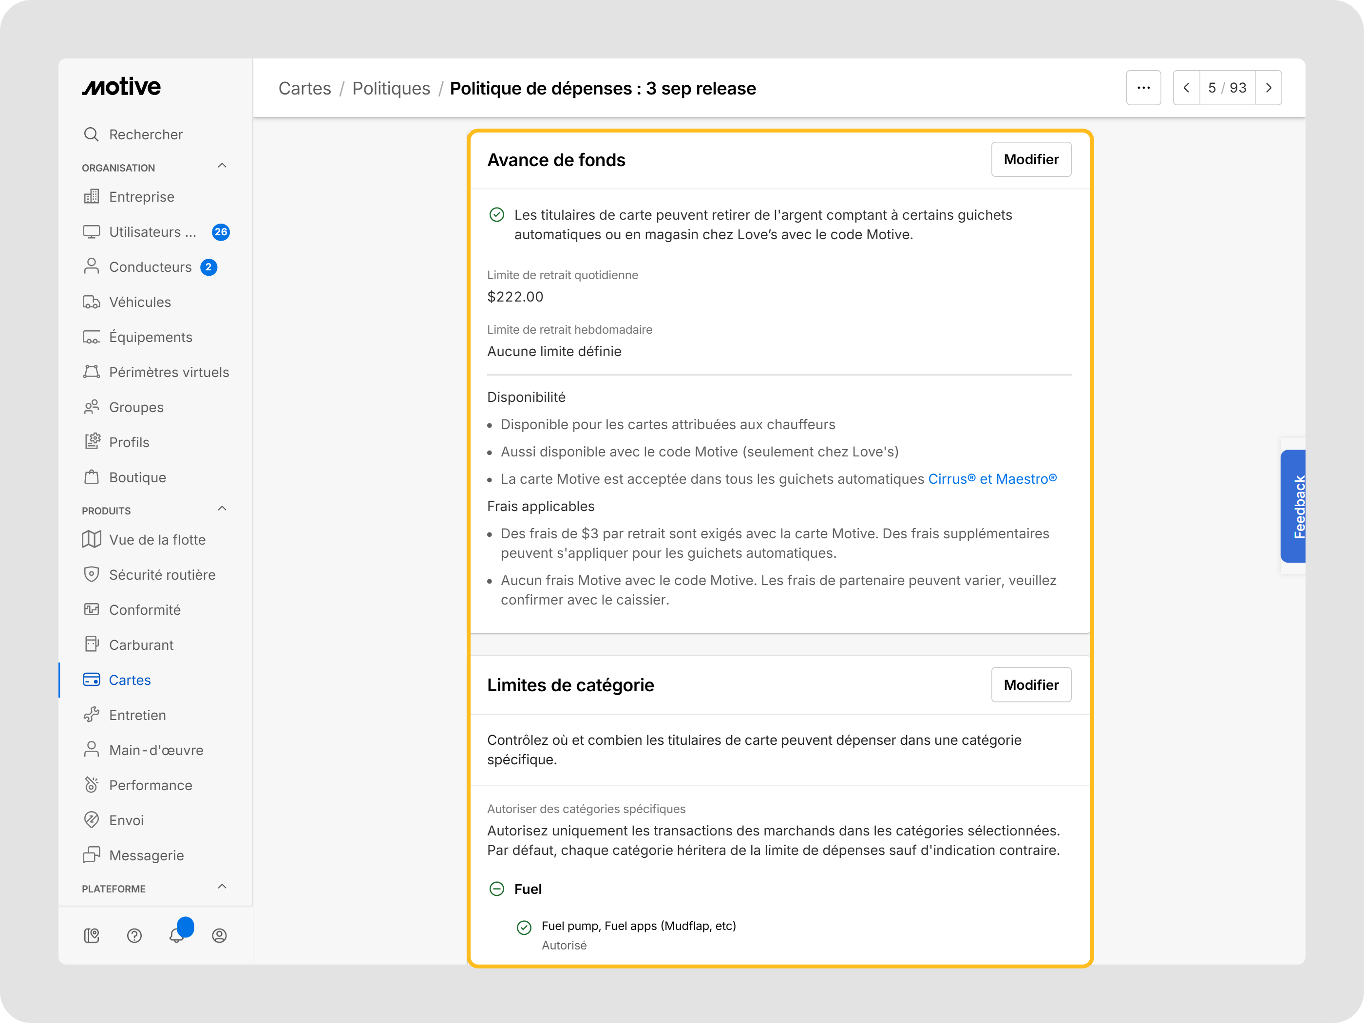
Task: Open the account profile icon
Action: pos(220,936)
